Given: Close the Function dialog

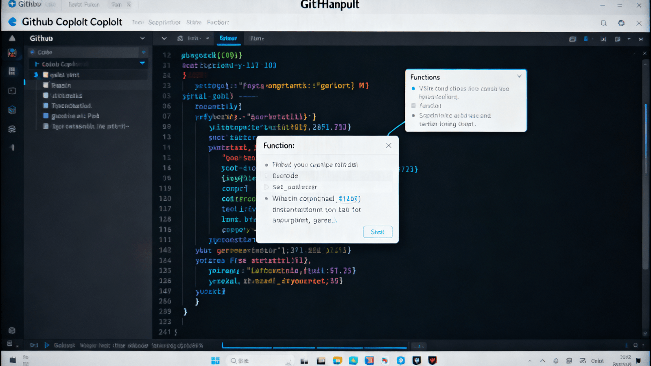Looking at the screenshot, I should [389, 146].
